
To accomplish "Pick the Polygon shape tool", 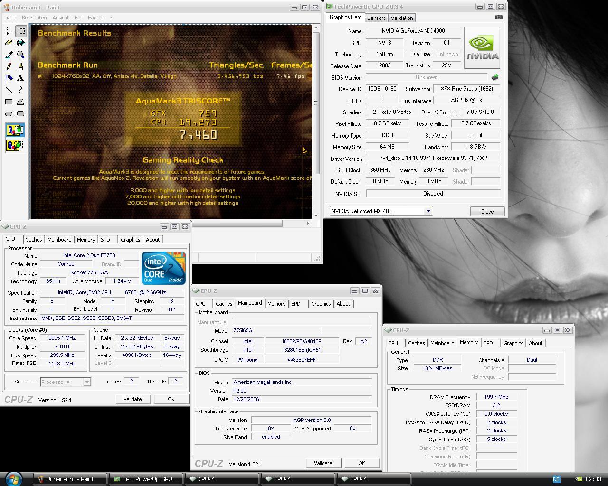I will [x=21, y=102].
